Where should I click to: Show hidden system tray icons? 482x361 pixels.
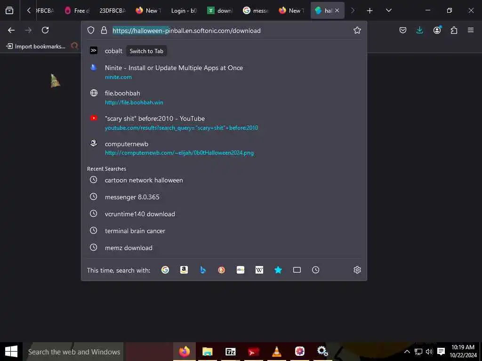coord(407,352)
